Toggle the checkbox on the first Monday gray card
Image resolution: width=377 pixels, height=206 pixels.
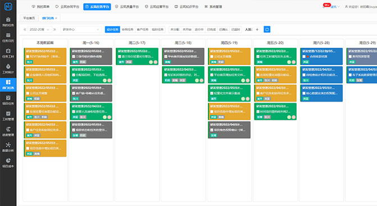point(74,57)
